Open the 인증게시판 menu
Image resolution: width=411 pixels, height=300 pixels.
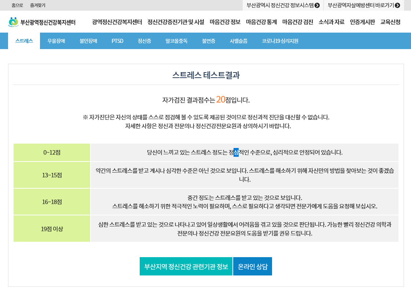(x=362, y=22)
